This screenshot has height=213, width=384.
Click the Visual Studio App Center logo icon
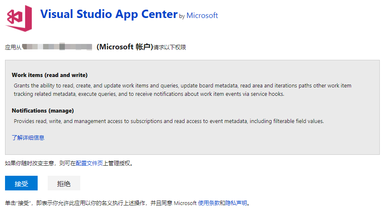pos(18,18)
